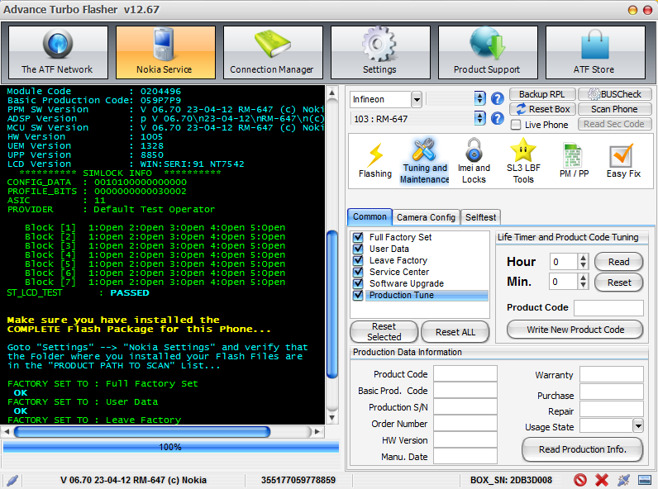Click help icon beside RM-647 selector
658x489 pixels.
pos(498,118)
